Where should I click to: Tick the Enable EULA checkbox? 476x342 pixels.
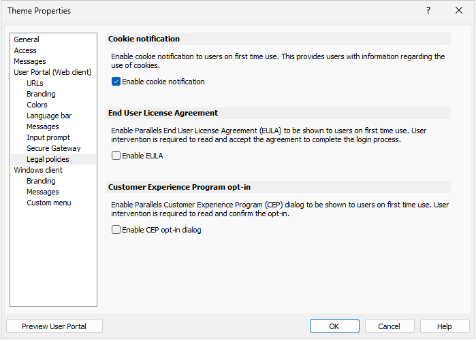[x=116, y=156]
